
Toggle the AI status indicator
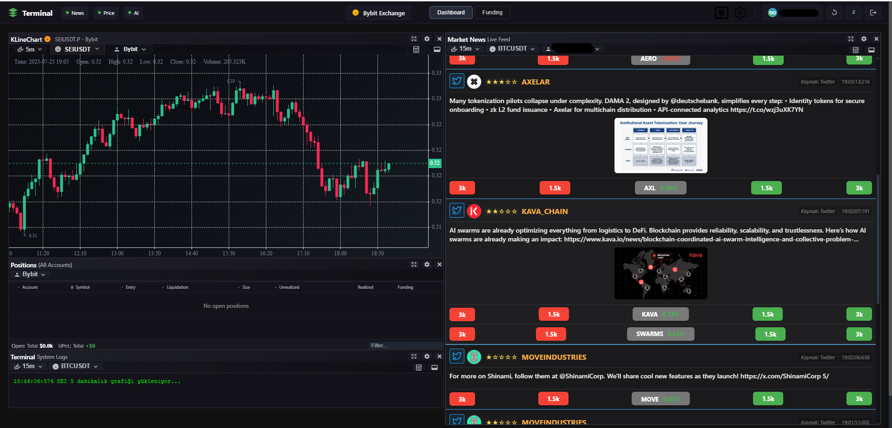(x=134, y=13)
